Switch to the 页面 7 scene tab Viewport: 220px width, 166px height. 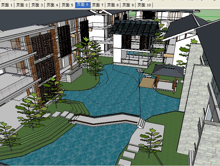pyautogui.click(x=98, y=5)
